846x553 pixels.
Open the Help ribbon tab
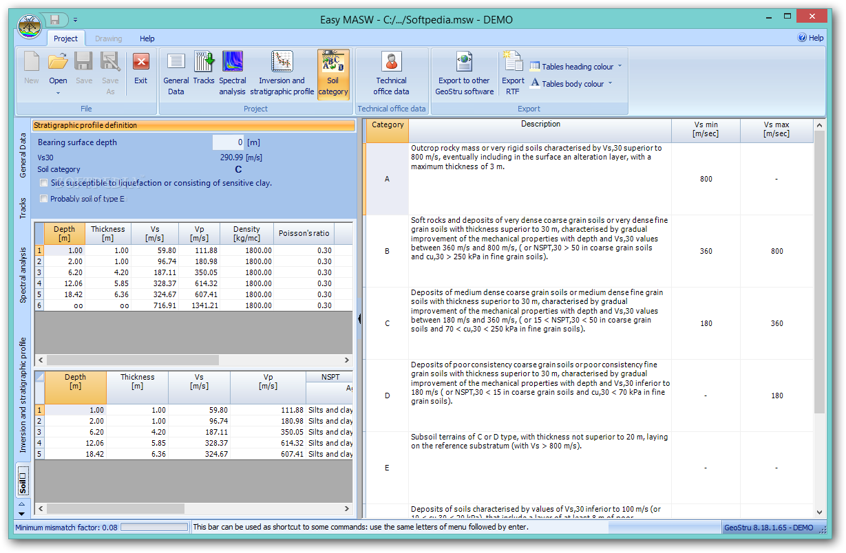(x=147, y=39)
